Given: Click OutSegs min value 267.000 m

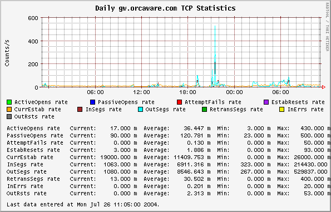Looking at the screenshot, I should click(255, 172).
